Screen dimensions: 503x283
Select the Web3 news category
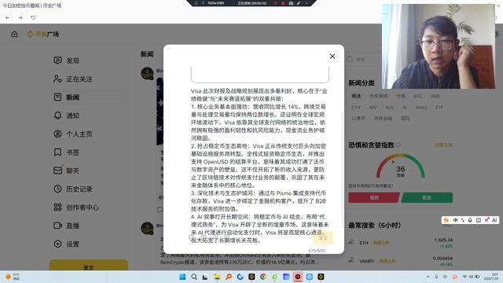point(421,108)
